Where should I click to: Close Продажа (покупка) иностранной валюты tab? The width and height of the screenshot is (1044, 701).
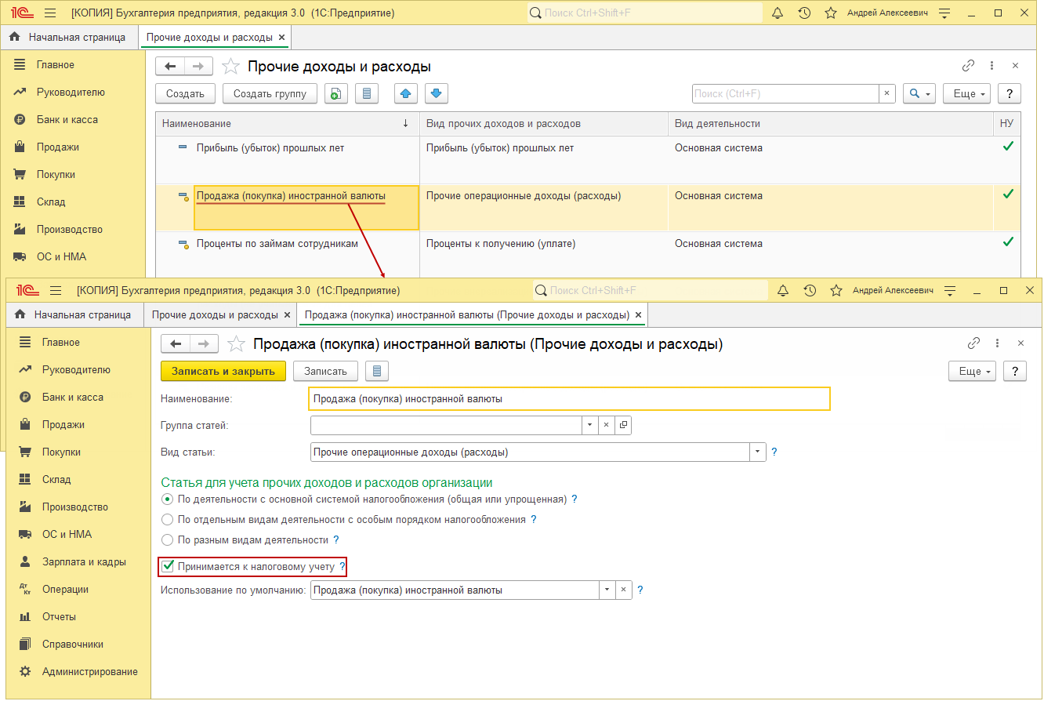(639, 315)
